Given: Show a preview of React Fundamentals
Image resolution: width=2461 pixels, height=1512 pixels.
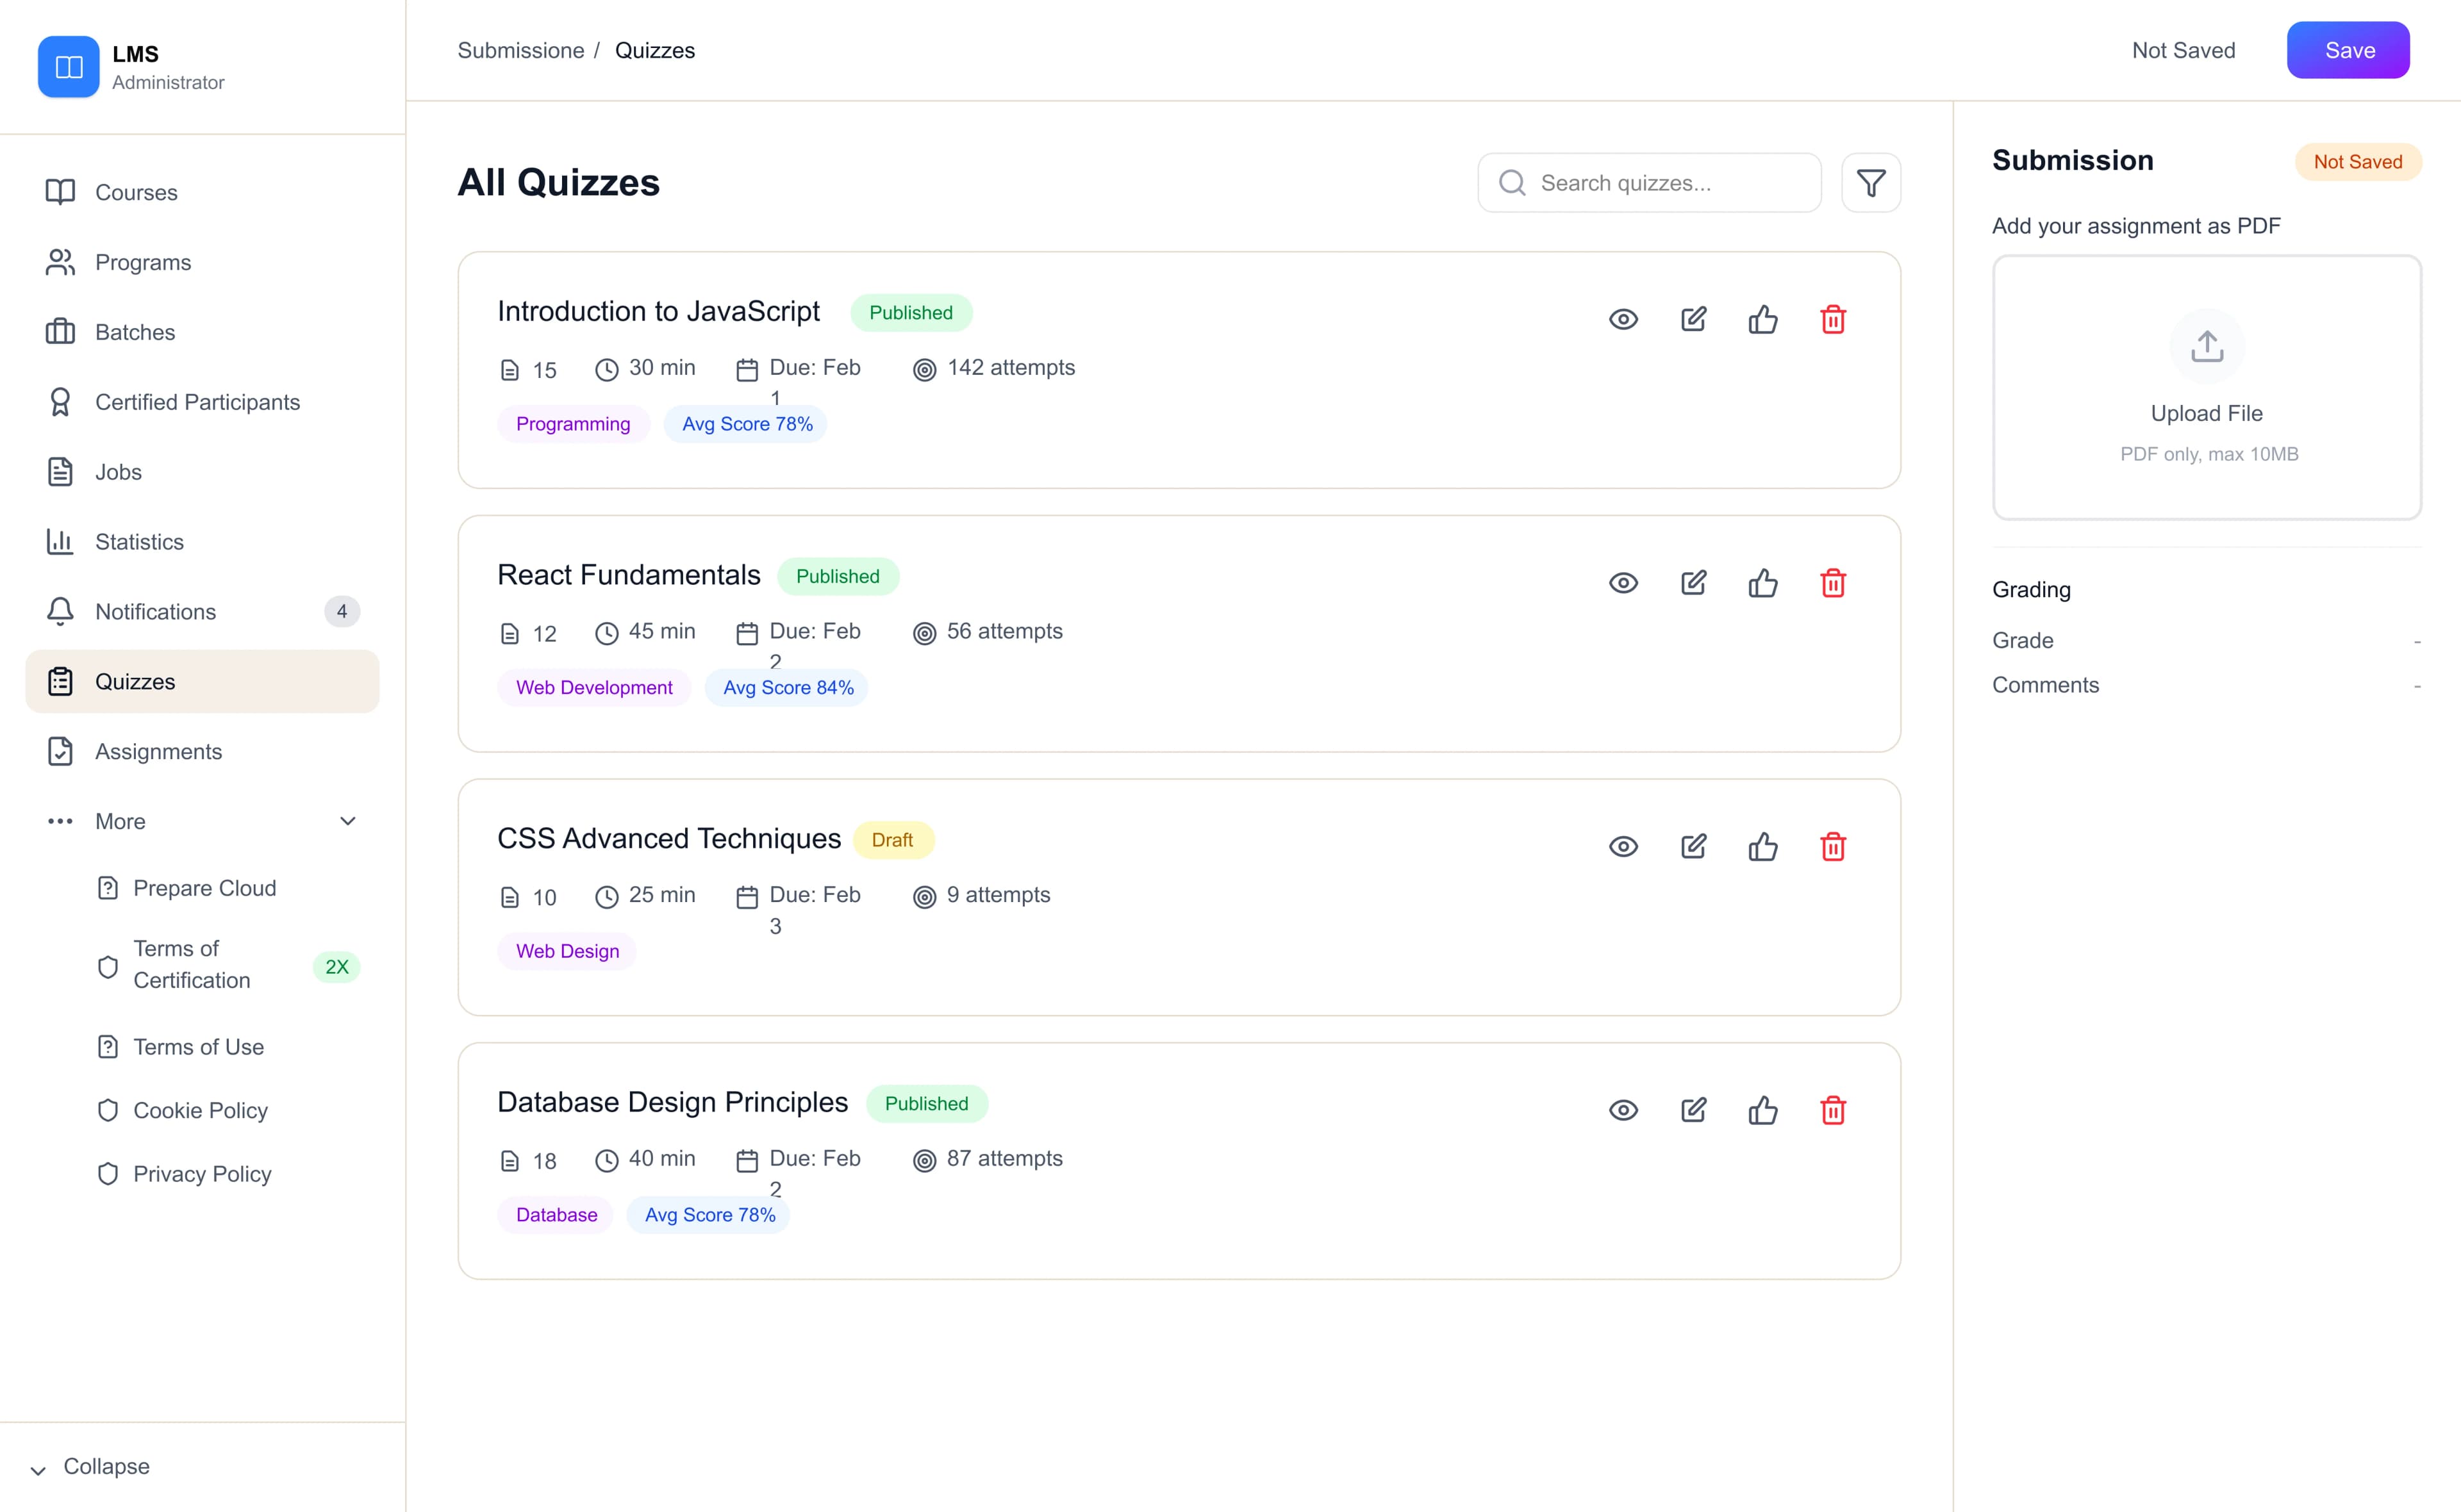Looking at the screenshot, I should pyautogui.click(x=1623, y=582).
